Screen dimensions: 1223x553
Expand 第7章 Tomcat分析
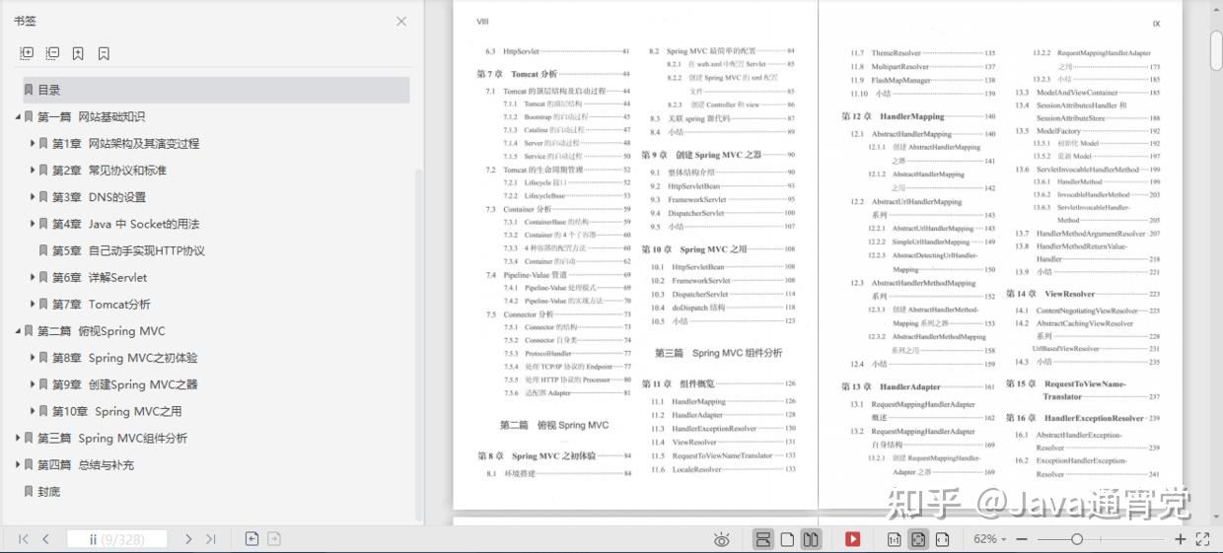tap(32, 304)
